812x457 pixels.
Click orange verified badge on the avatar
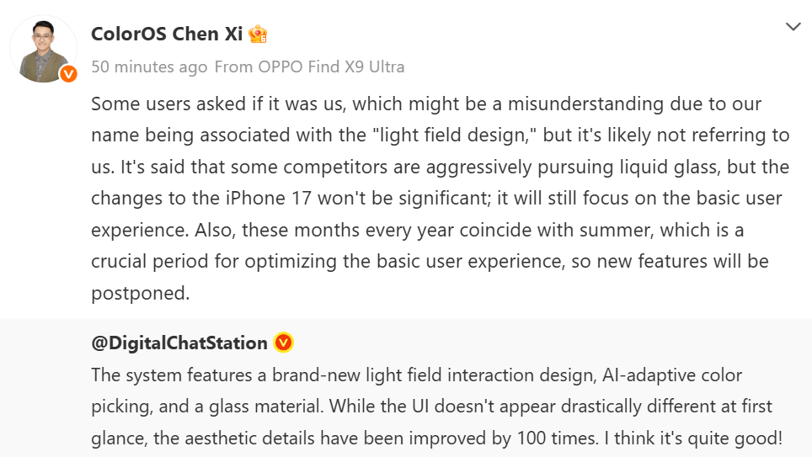(x=68, y=74)
